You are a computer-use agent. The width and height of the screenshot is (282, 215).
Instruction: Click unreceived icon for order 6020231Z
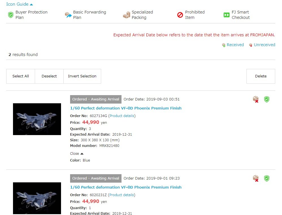tap(255, 178)
